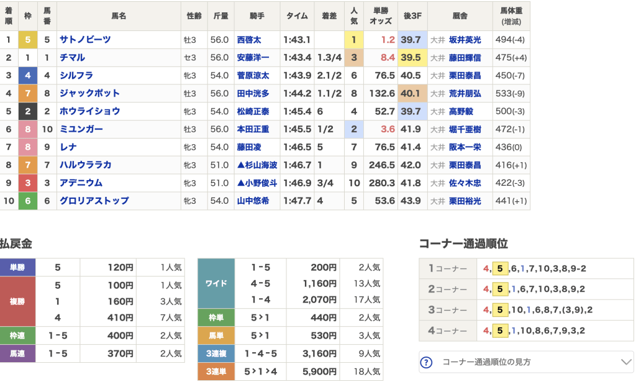Viewport: 636px width, 387px height.
Task: Click the 単勝 payout label
Action: click(17, 267)
